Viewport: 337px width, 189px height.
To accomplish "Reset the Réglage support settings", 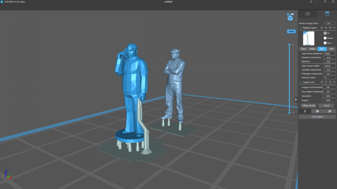I will (330, 28).
